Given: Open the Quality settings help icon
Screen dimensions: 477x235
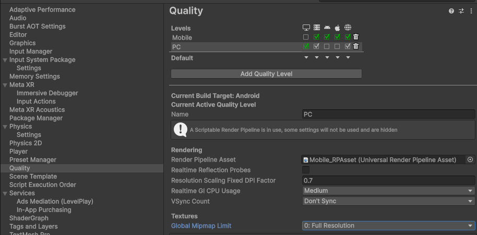Looking at the screenshot, I should [451, 11].
